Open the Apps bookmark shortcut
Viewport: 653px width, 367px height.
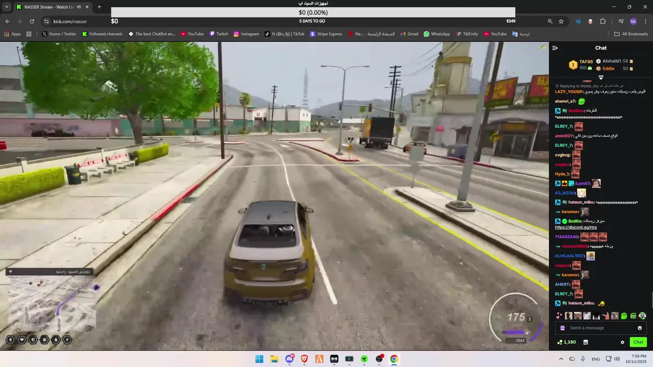coord(12,34)
